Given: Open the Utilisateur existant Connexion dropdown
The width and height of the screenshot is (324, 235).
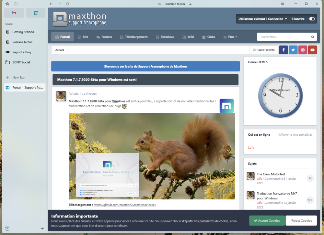Looking at the screenshot, I should 263,19.
